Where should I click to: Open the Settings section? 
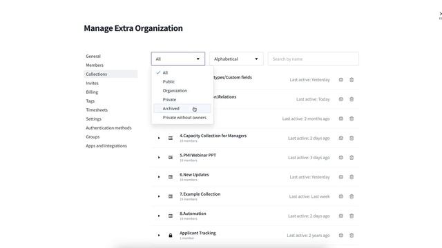(94, 119)
